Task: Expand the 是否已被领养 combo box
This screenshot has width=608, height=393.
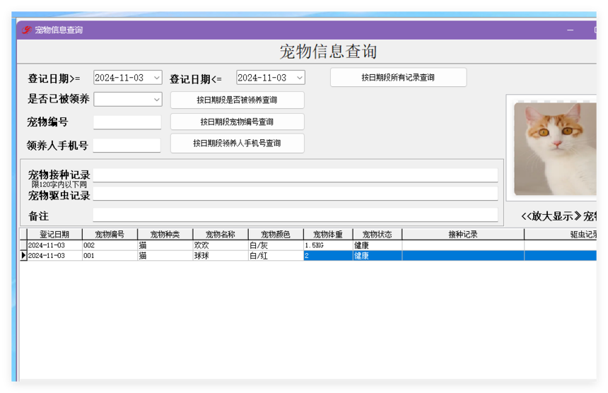Action: pos(157,99)
